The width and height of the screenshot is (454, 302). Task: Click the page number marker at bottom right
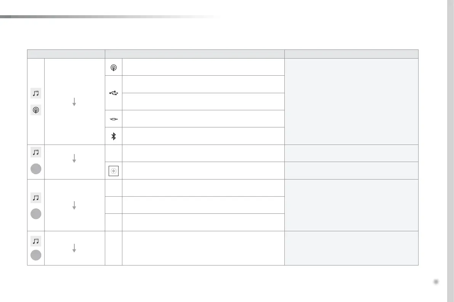436,282
